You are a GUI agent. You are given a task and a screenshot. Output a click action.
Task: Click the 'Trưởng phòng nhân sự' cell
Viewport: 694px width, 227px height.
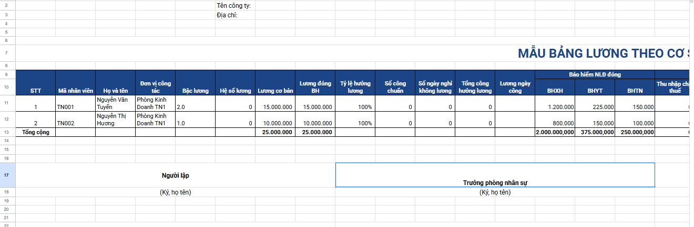[495, 175]
